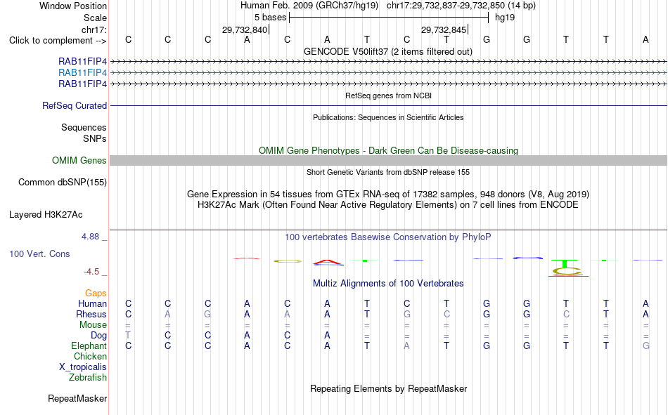This screenshot has width=668, height=415.
Task: Click 'Publications: Sequences in Scientific Articles' title
Action: coord(388,117)
